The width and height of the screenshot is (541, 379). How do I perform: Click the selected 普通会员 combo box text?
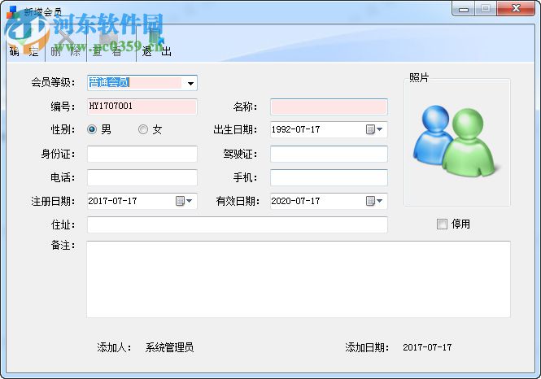click(109, 83)
